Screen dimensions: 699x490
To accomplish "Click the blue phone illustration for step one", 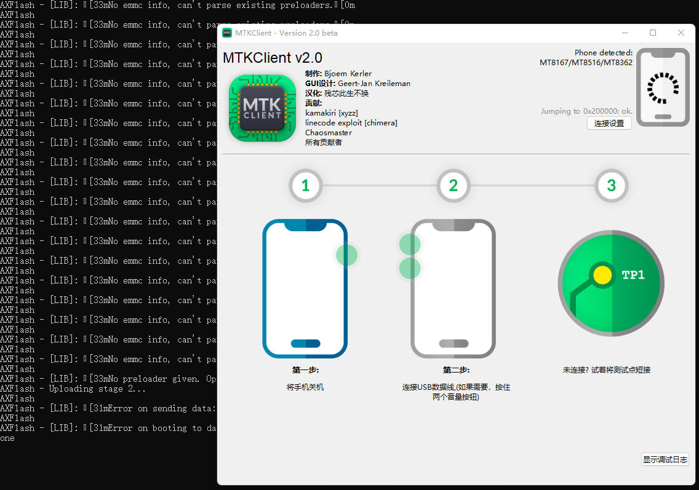I will (305, 289).
